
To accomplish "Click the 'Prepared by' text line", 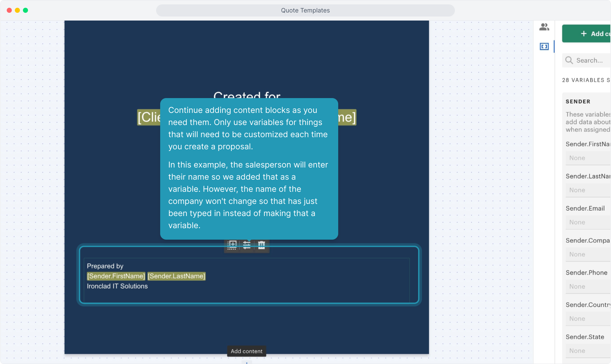I will coord(105,266).
